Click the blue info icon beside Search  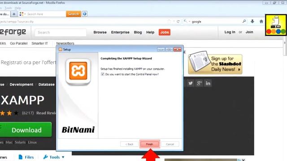click(x=85, y=14)
